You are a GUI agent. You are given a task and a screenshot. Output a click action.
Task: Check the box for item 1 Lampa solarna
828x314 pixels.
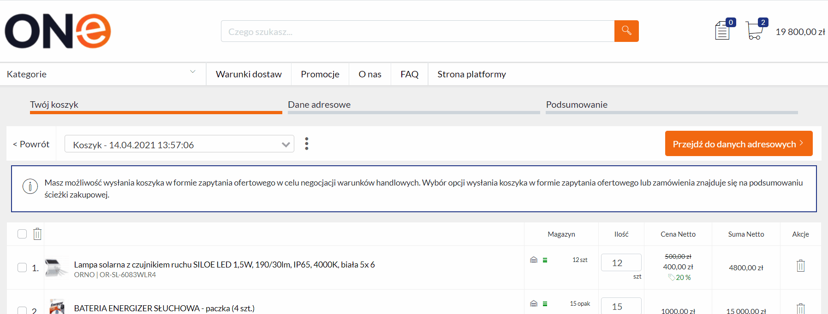click(x=22, y=267)
